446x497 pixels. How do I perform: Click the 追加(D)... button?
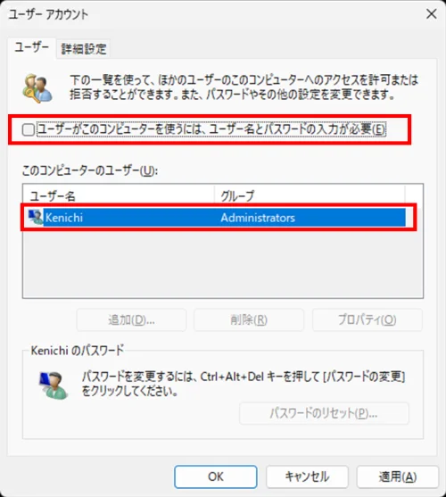pyautogui.click(x=131, y=319)
